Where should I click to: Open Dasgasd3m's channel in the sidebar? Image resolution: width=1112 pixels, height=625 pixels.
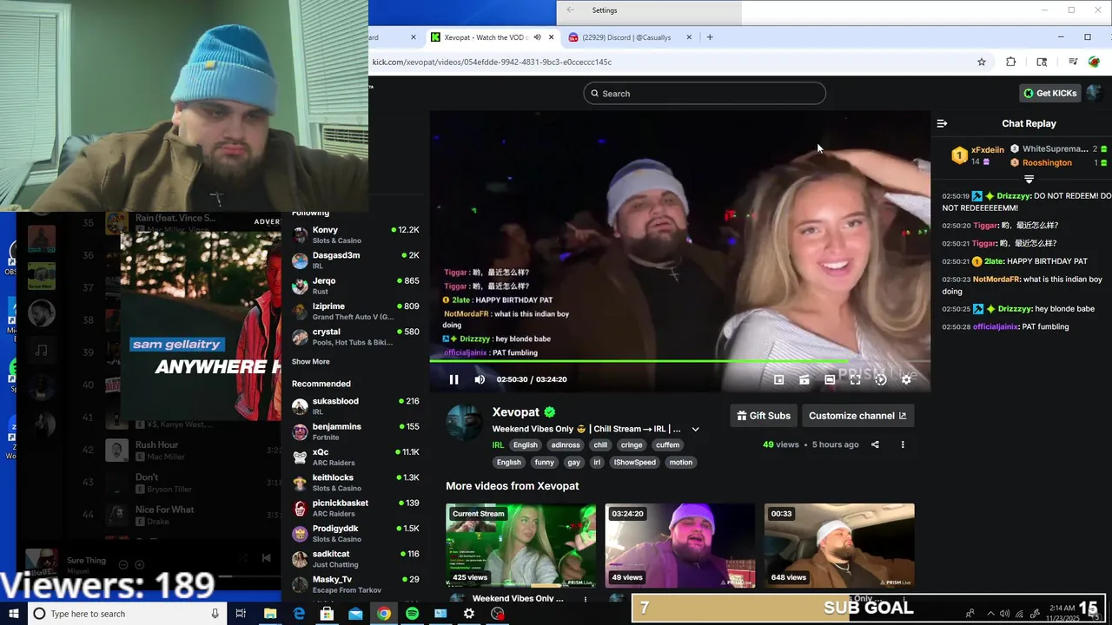point(355,260)
